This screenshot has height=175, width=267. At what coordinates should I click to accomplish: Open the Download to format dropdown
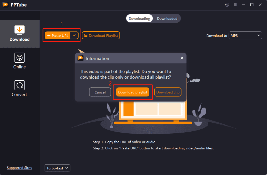point(245,35)
